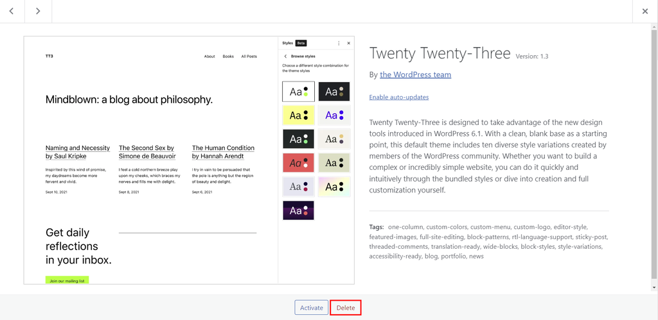Screen dimensions: 658x320
Task: Open the Books menu item in preview
Action: click(228, 56)
